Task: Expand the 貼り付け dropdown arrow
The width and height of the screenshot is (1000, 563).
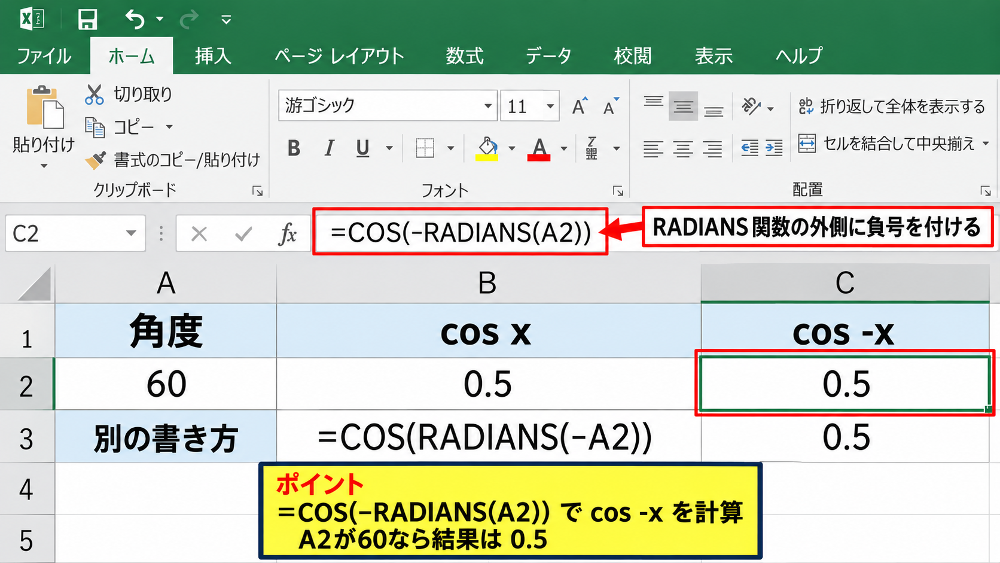Action: point(44,166)
